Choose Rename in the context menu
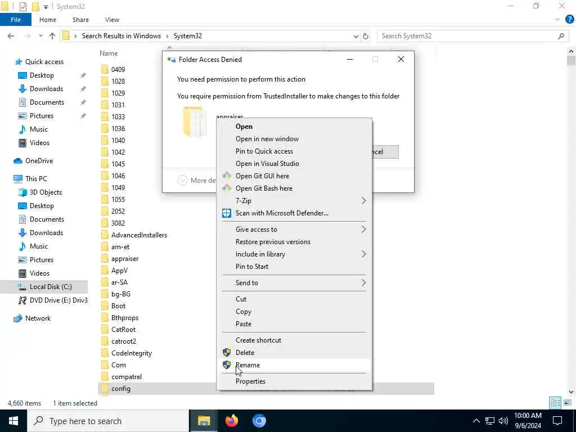The height and width of the screenshot is (432, 576). 247,365
